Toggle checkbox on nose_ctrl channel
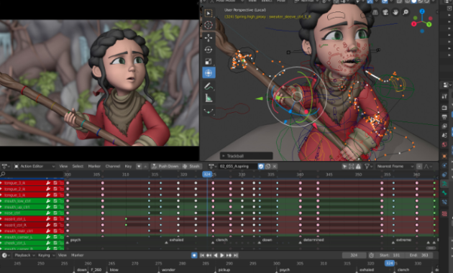Viewport: 453px width, 273px height. (x=55, y=213)
